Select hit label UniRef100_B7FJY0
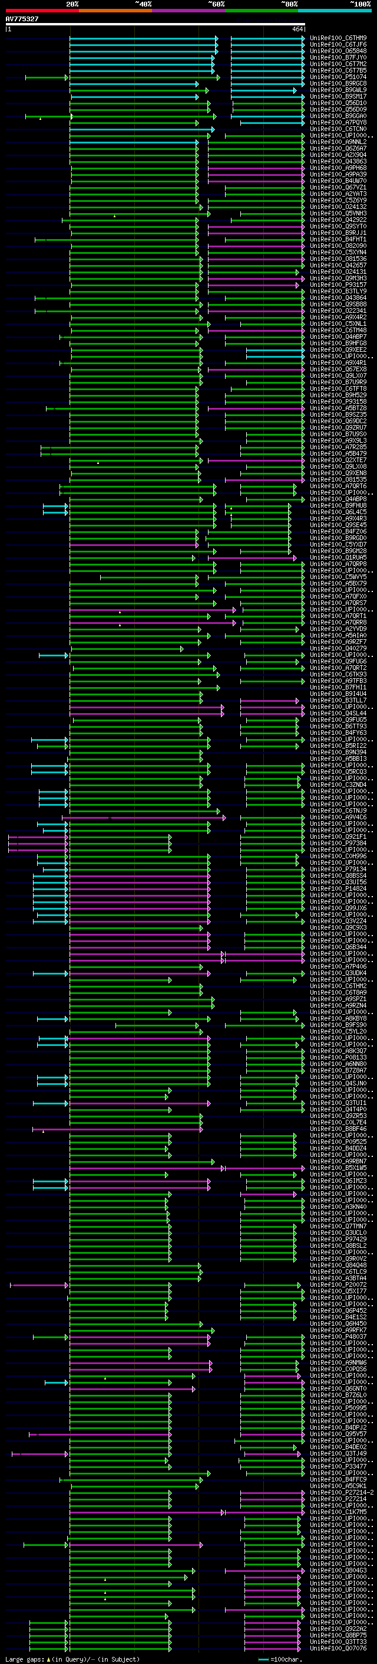Viewport: 377px width, 1664px height. 338,57
